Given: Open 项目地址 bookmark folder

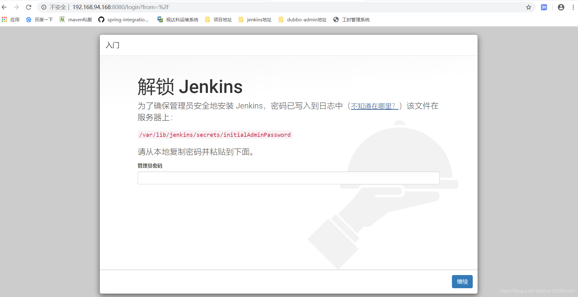Looking at the screenshot, I should pos(219,19).
